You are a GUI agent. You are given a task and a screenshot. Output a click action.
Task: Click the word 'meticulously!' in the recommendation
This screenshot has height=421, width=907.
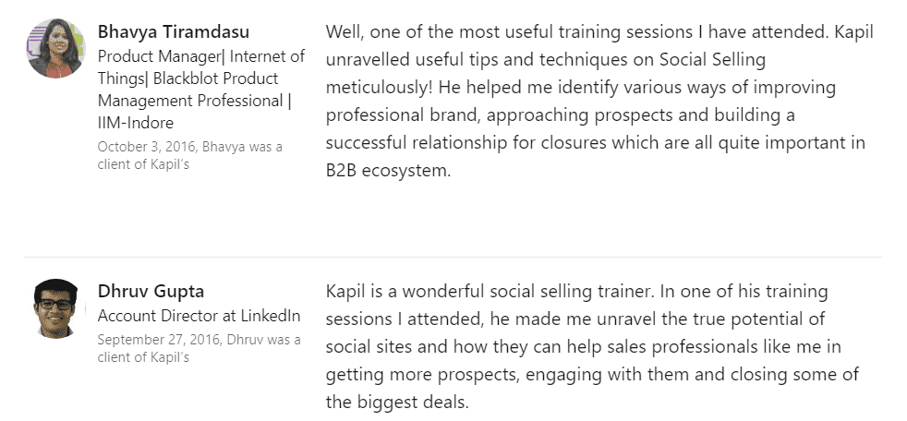(x=380, y=88)
